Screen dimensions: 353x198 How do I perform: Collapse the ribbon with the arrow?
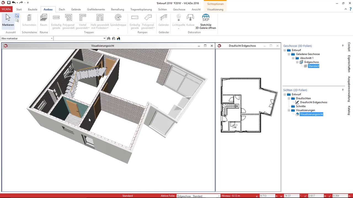point(346,9)
